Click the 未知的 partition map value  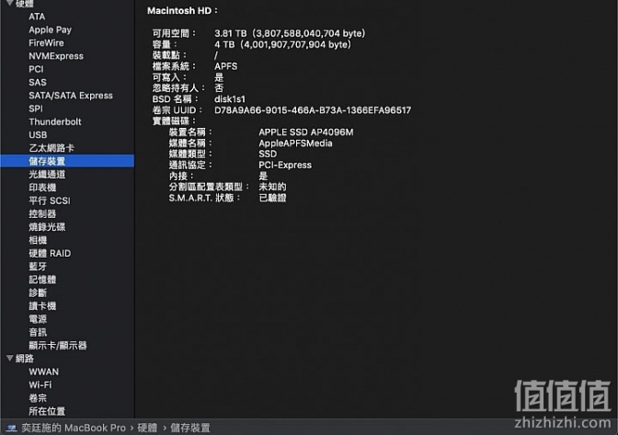point(273,187)
